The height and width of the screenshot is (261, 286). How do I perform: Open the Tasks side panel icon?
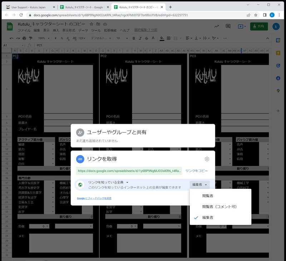coord(278,65)
